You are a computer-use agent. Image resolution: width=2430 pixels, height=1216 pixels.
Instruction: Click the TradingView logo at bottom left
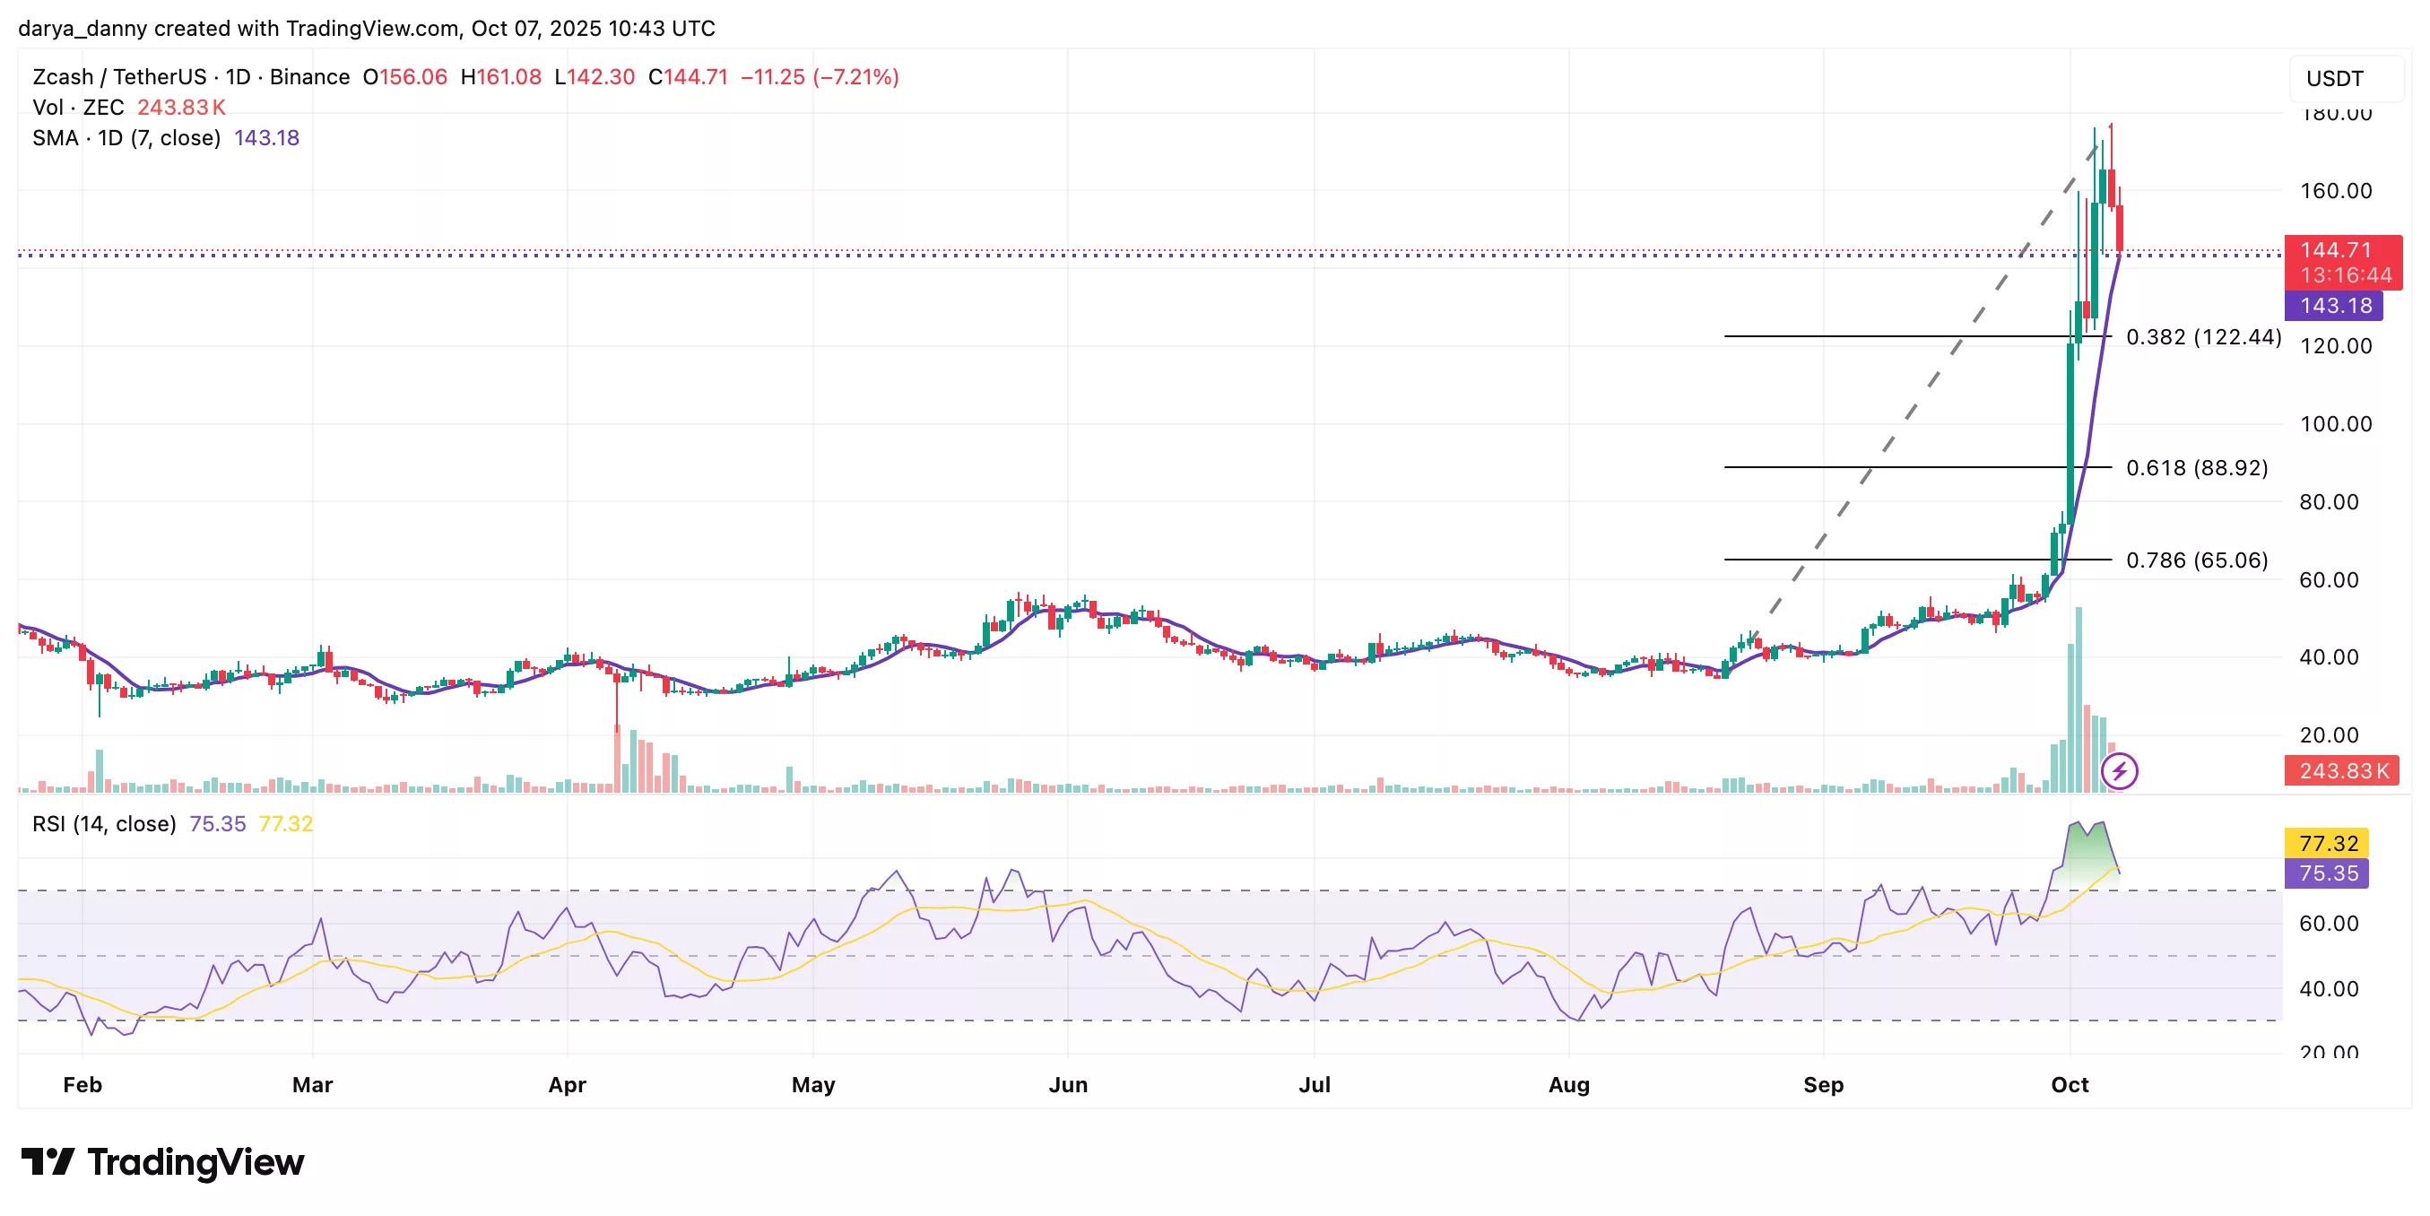161,1162
